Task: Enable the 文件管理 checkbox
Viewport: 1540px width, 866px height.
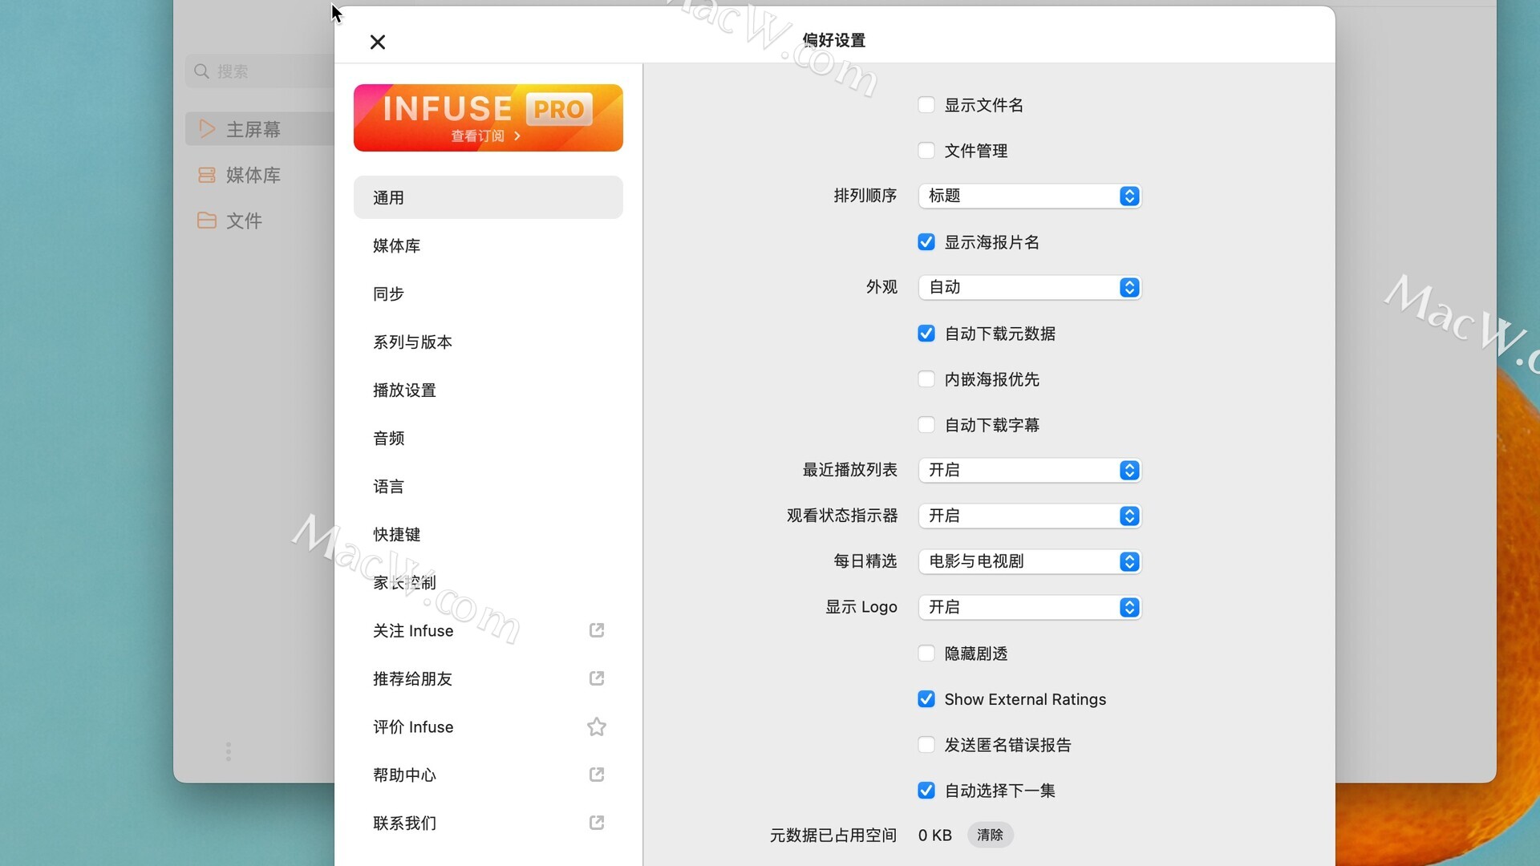Action: point(926,151)
